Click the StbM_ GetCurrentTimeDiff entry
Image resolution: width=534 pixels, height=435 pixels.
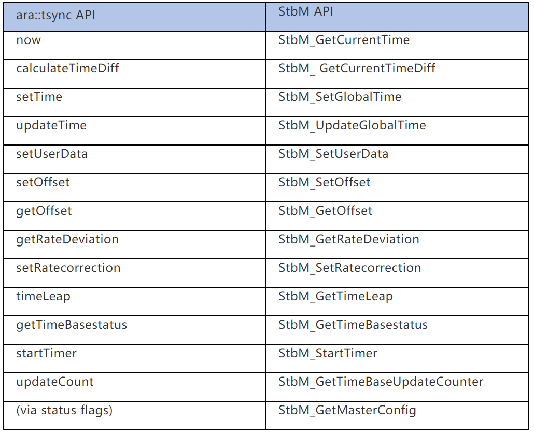[357, 68]
